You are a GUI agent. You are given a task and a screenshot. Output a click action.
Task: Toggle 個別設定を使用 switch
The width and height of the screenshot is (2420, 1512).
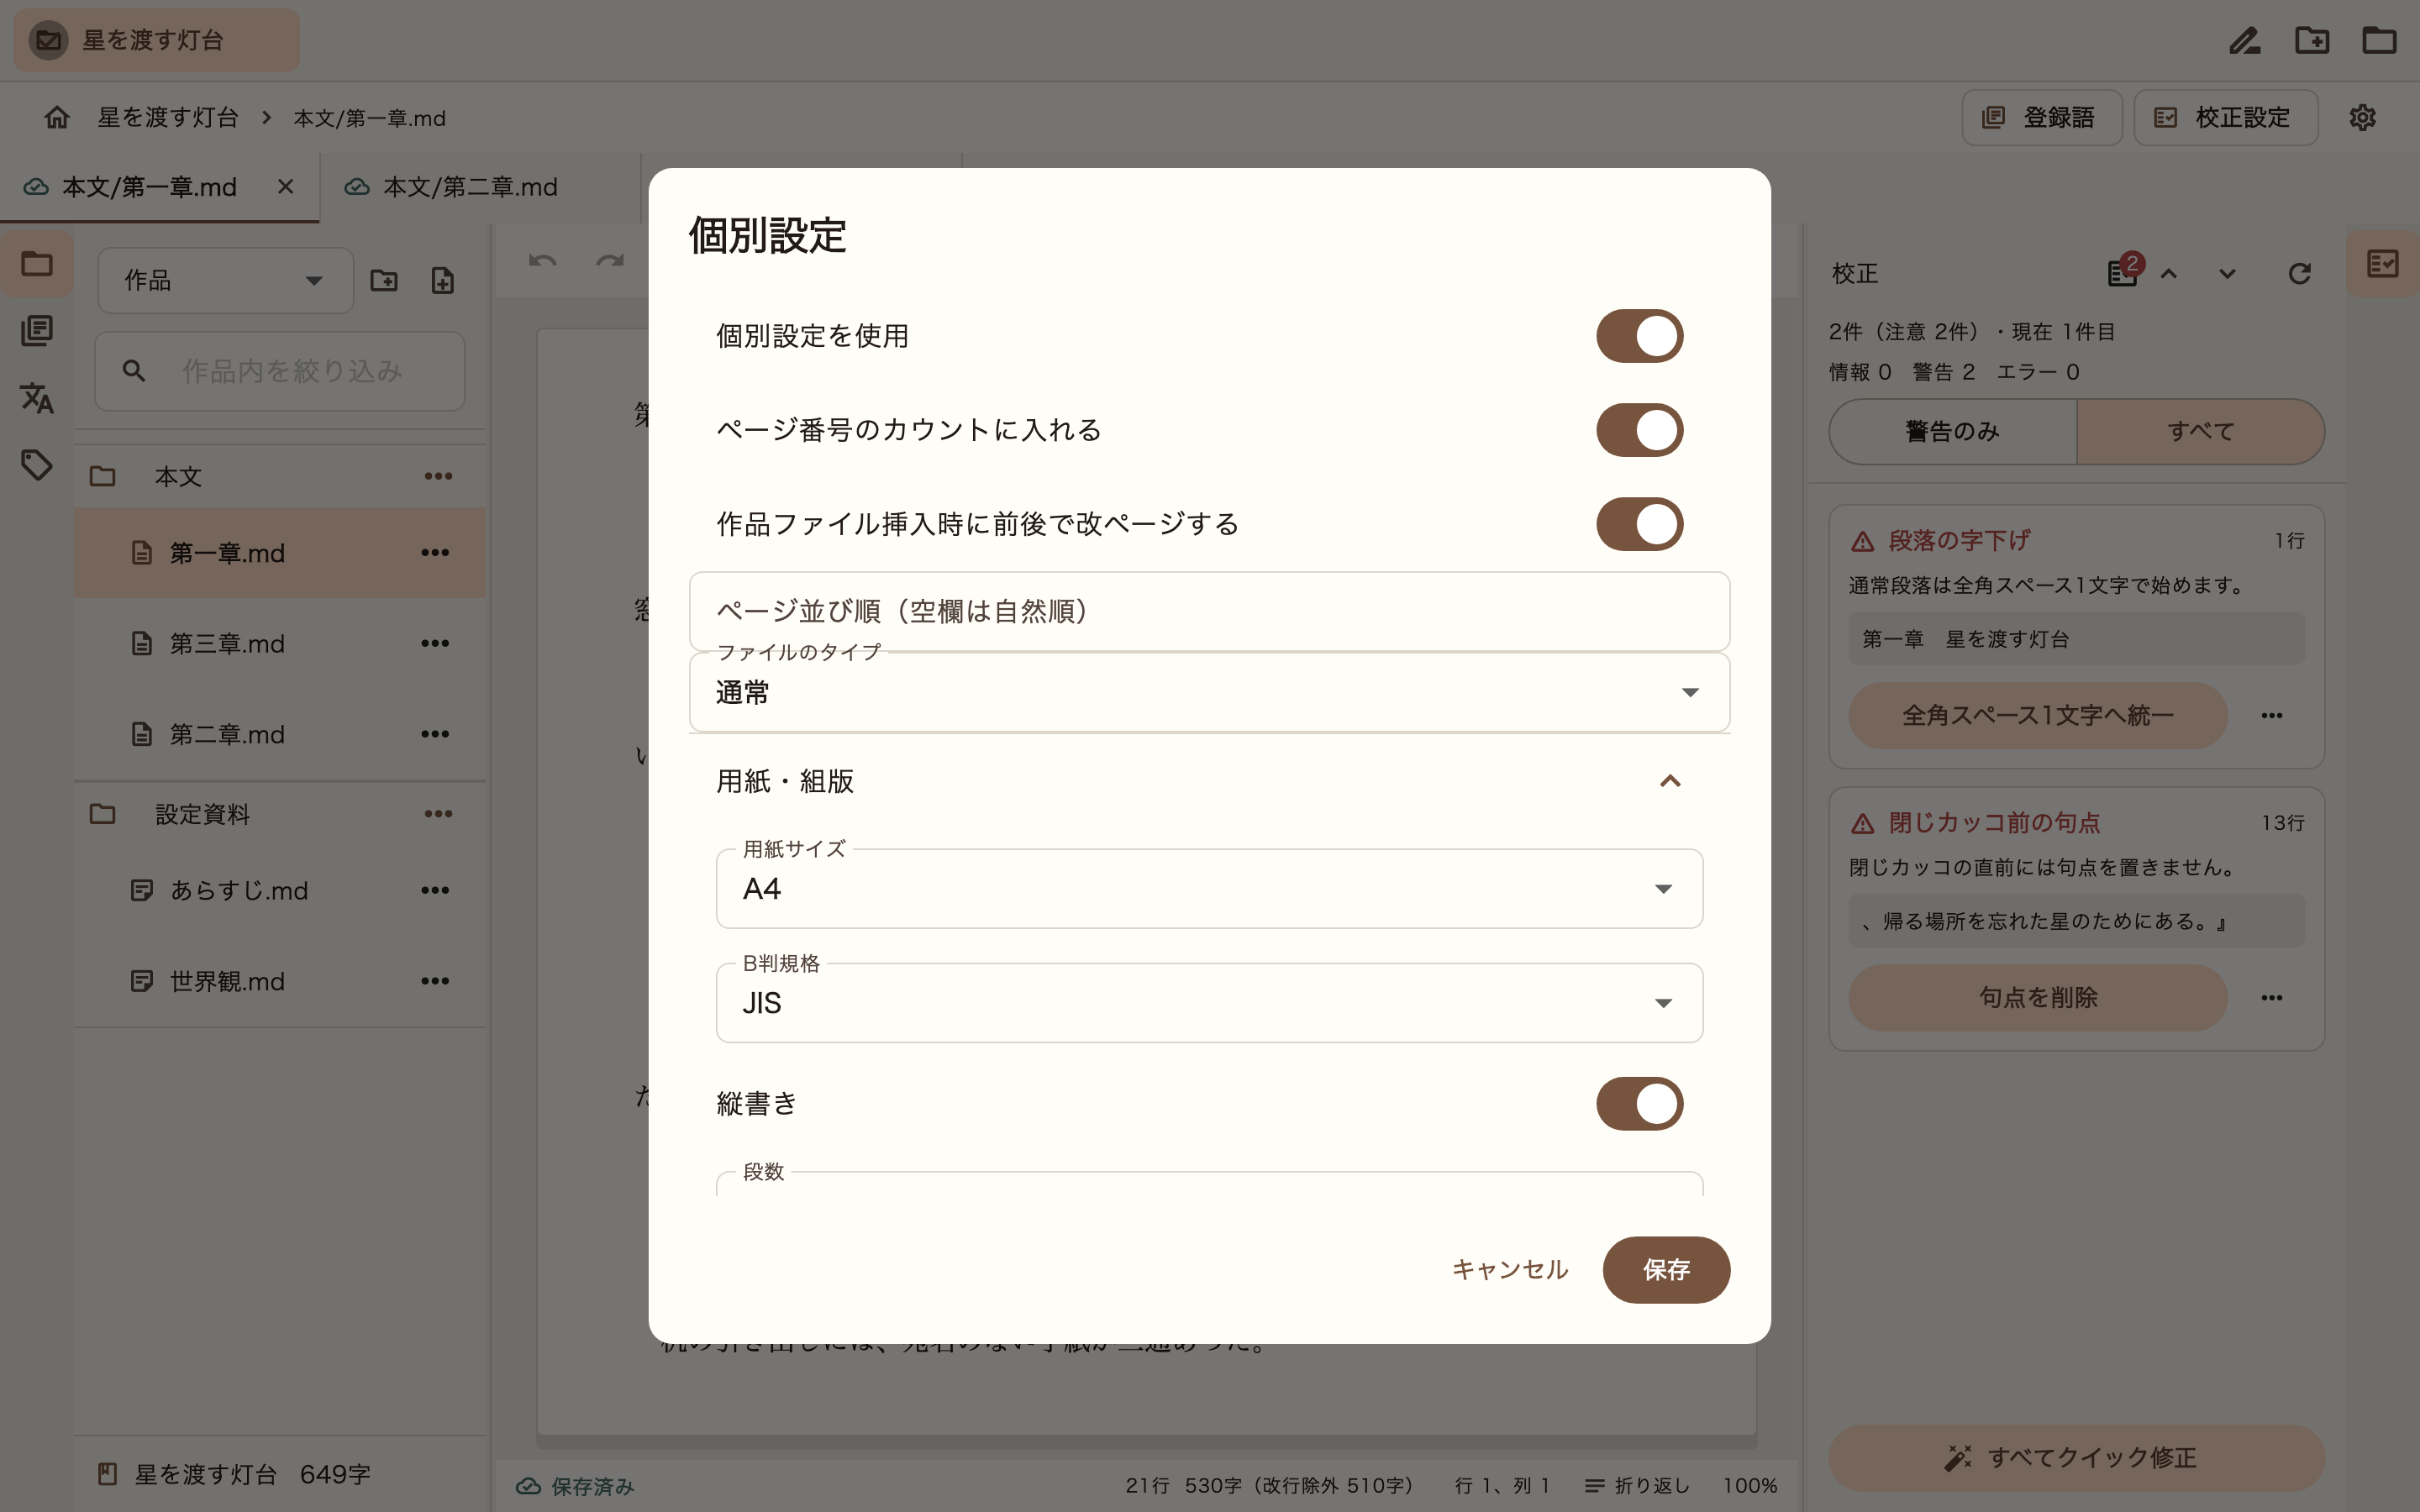(1639, 336)
